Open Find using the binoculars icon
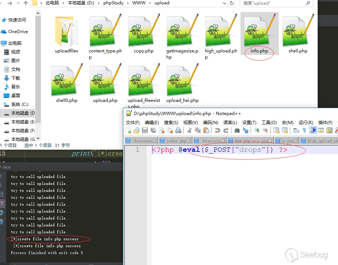Screen dimensions: 338x265 237,130
